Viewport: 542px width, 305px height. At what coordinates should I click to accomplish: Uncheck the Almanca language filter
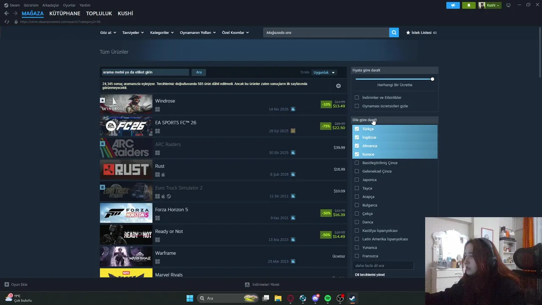pos(357,146)
